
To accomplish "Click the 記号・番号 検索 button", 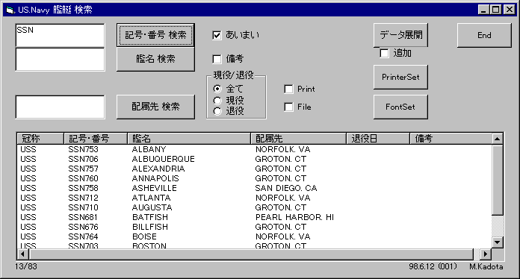I will point(155,35).
